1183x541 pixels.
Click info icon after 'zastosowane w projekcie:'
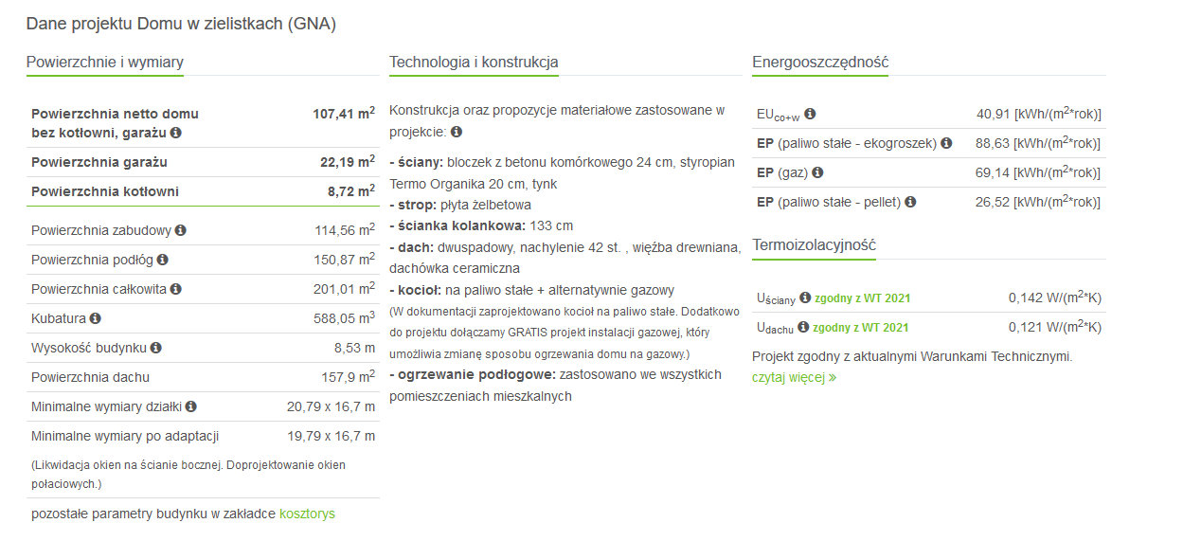457,132
